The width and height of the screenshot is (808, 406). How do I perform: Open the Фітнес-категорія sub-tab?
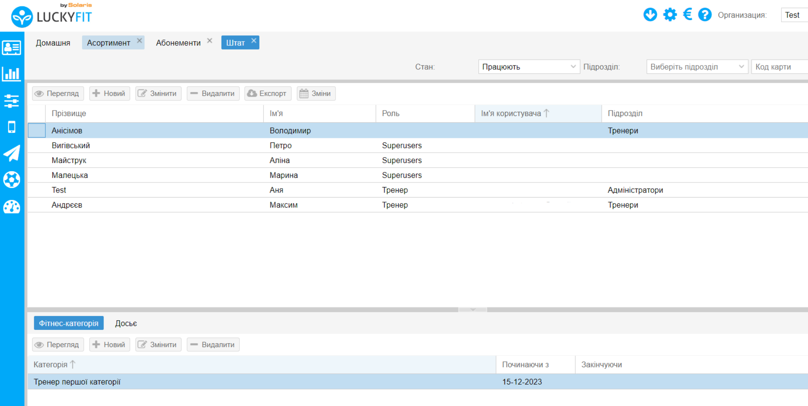69,323
